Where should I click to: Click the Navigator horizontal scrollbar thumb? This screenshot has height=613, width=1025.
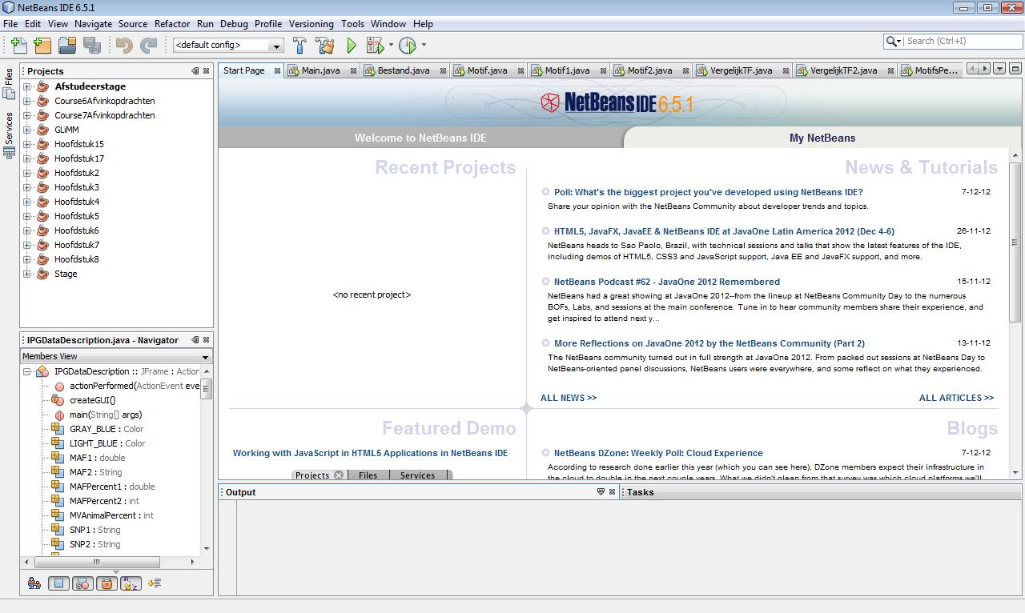tap(96, 562)
